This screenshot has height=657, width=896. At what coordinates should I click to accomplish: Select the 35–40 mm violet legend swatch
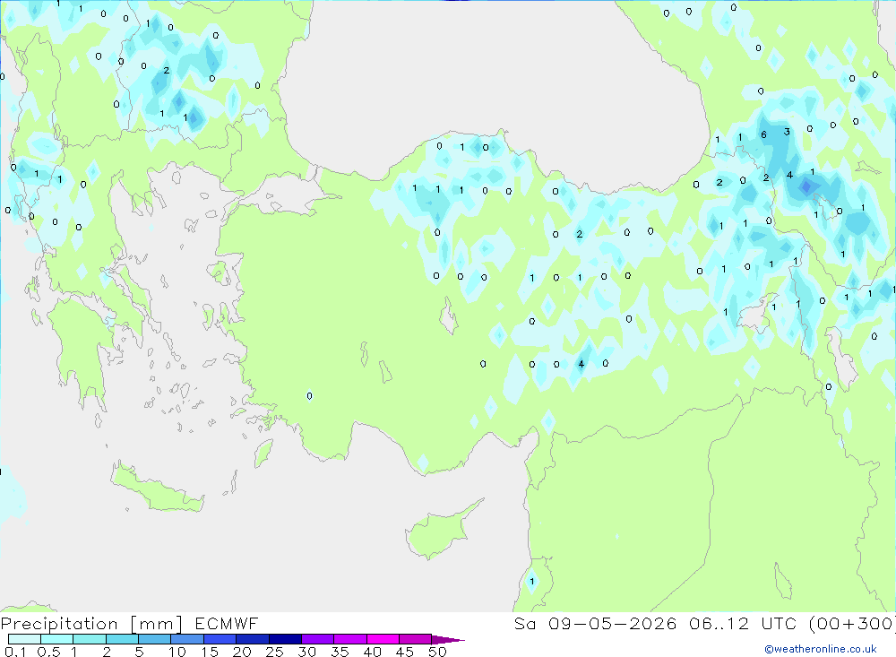tap(350, 639)
